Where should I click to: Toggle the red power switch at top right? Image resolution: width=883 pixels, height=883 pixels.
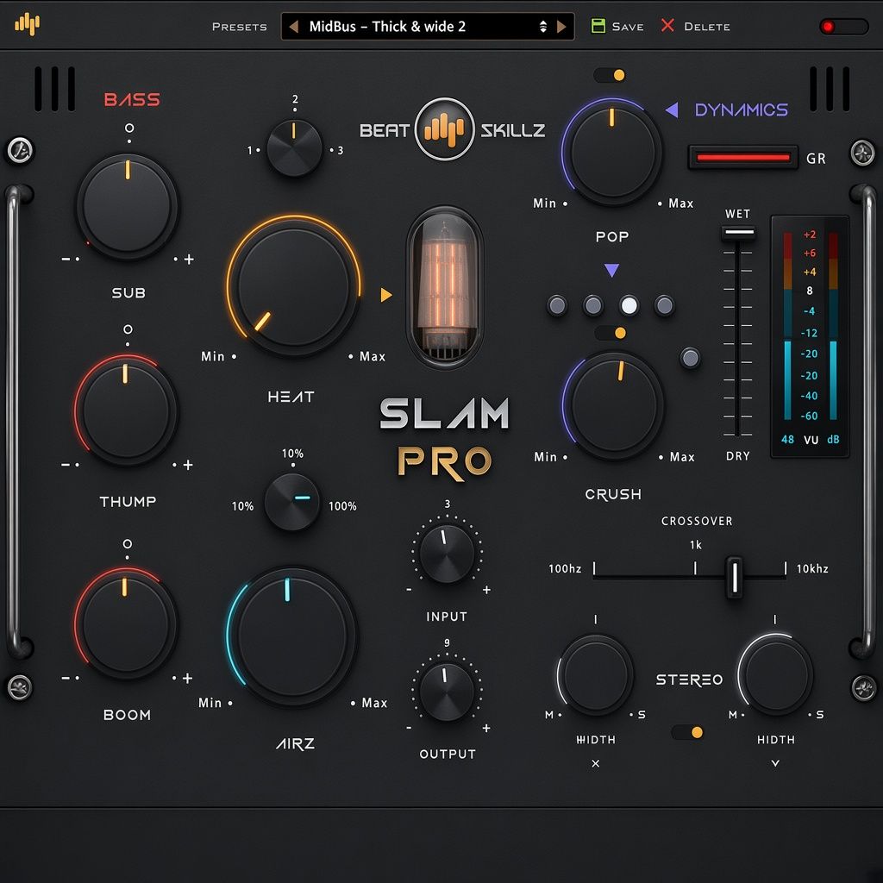pos(843,27)
